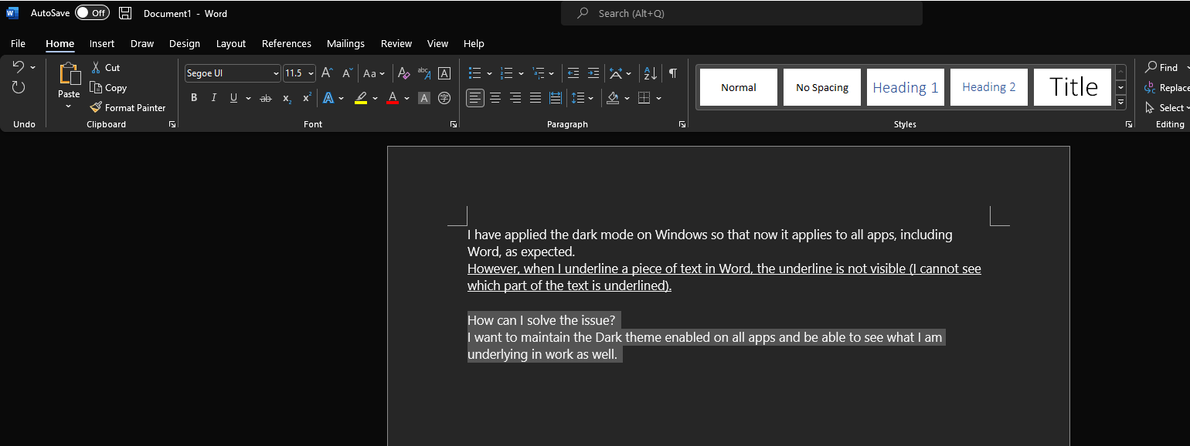1190x446 pixels.
Task: Switch to the Layout tab
Action: 231,43
